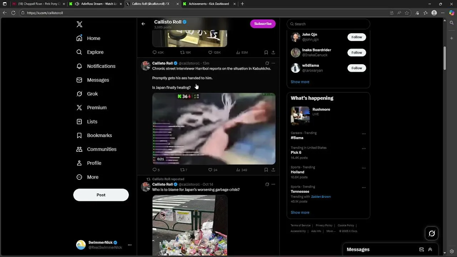Open SwimmerNick account options menu

click(130, 245)
